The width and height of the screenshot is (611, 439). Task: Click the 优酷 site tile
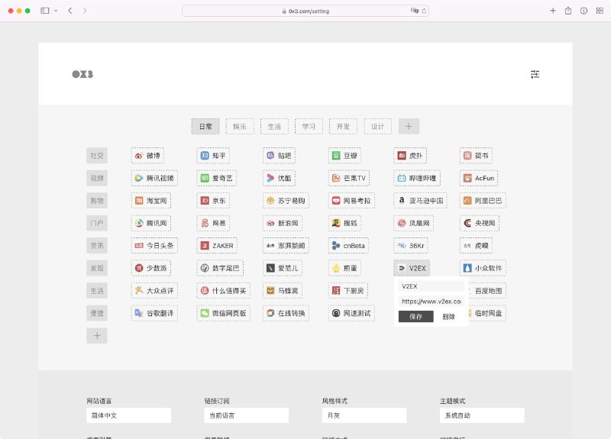(x=279, y=179)
